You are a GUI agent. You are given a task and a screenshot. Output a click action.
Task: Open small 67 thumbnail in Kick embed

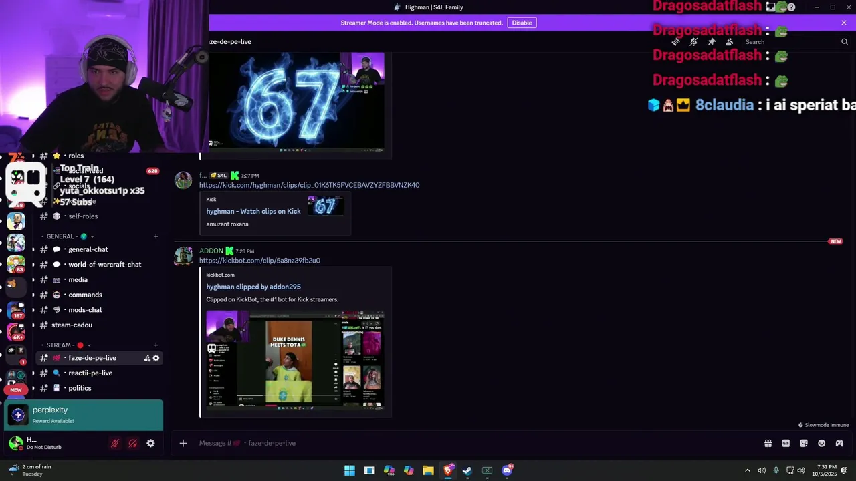(325, 206)
